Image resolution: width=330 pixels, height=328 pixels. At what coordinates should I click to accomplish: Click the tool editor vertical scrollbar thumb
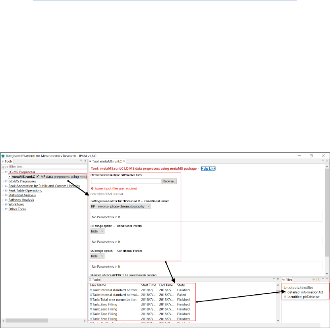point(327,212)
